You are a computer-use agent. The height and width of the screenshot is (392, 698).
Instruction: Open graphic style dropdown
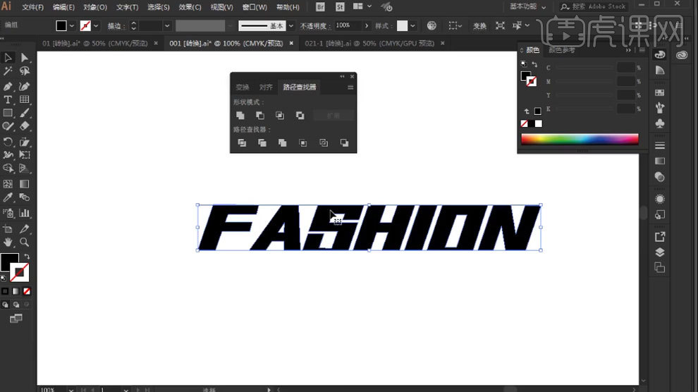(x=413, y=26)
